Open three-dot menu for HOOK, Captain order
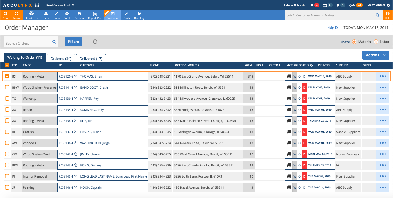The height and width of the screenshot is (198, 393). pyautogui.click(x=383, y=187)
